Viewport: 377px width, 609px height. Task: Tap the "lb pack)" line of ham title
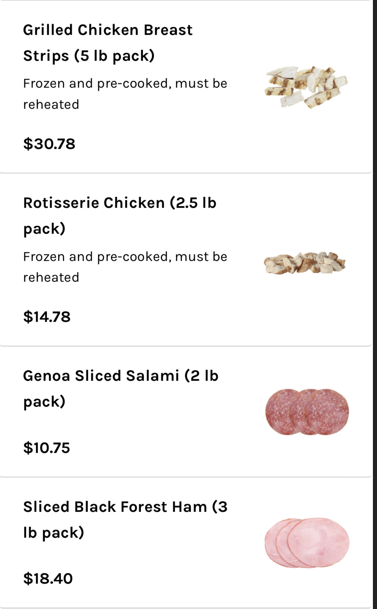53,533
